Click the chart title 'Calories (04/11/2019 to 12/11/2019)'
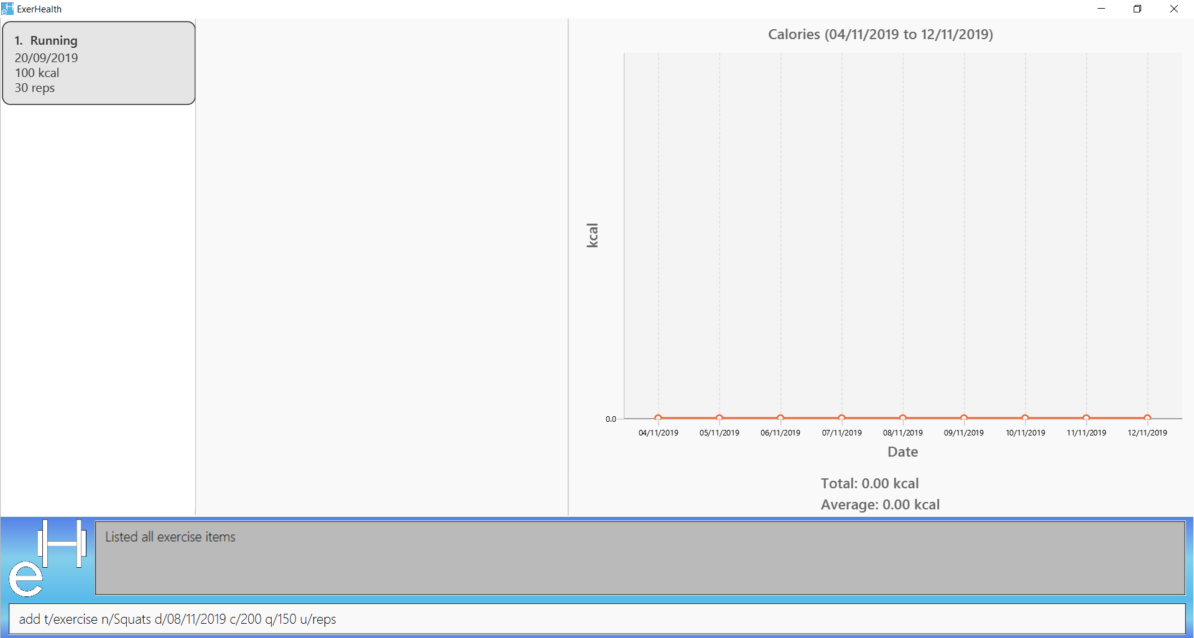This screenshot has height=638, width=1194. (x=881, y=34)
